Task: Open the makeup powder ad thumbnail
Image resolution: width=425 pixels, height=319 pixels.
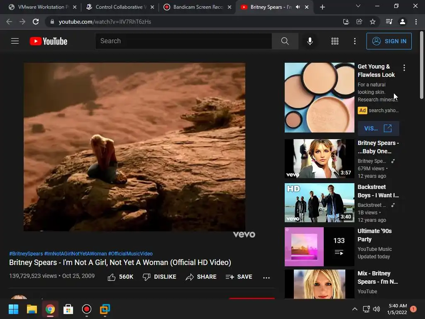Action: [x=319, y=98]
